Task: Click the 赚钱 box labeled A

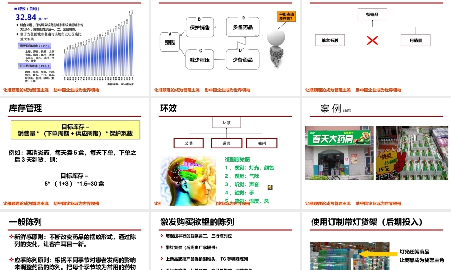Action: point(170,42)
